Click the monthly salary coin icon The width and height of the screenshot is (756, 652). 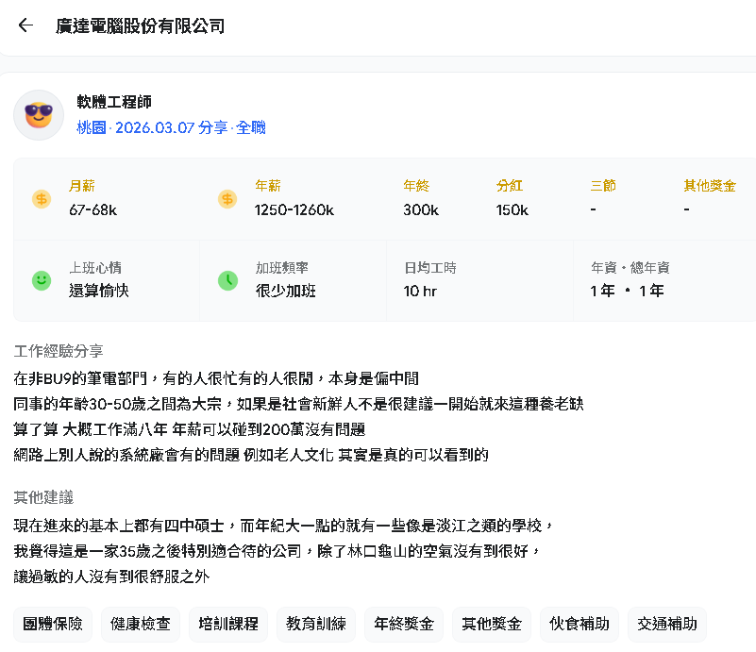pyautogui.click(x=42, y=199)
